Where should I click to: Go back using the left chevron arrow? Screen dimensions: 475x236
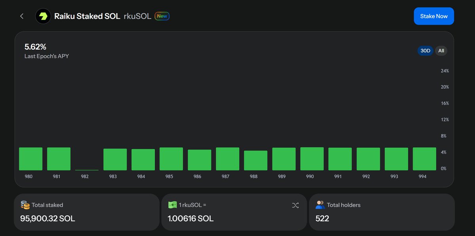[x=22, y=16]
